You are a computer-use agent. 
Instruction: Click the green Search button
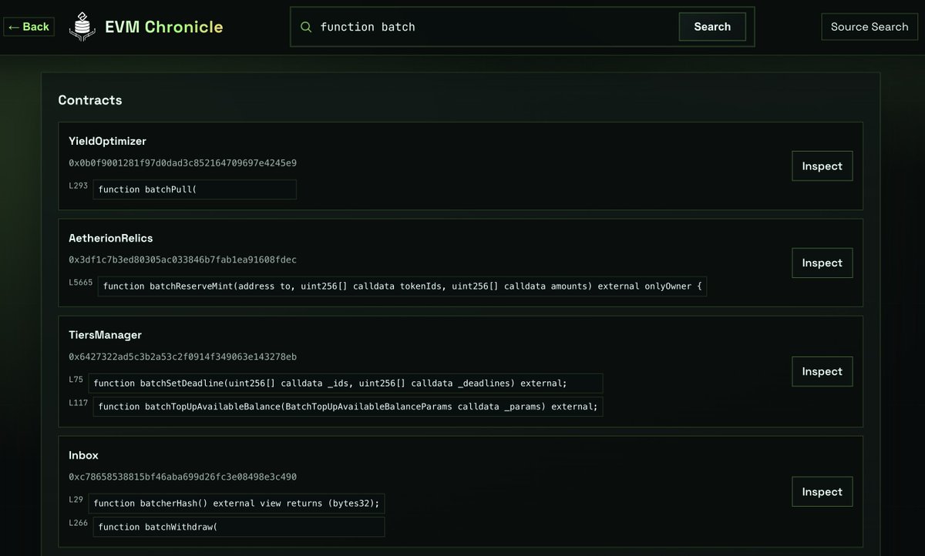tap(712, 27)
